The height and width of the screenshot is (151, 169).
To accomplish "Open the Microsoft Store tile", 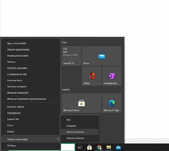I will (81, 103).
